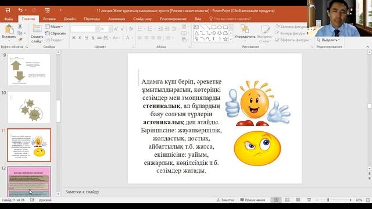Open the font name combo box

(84, 29)
